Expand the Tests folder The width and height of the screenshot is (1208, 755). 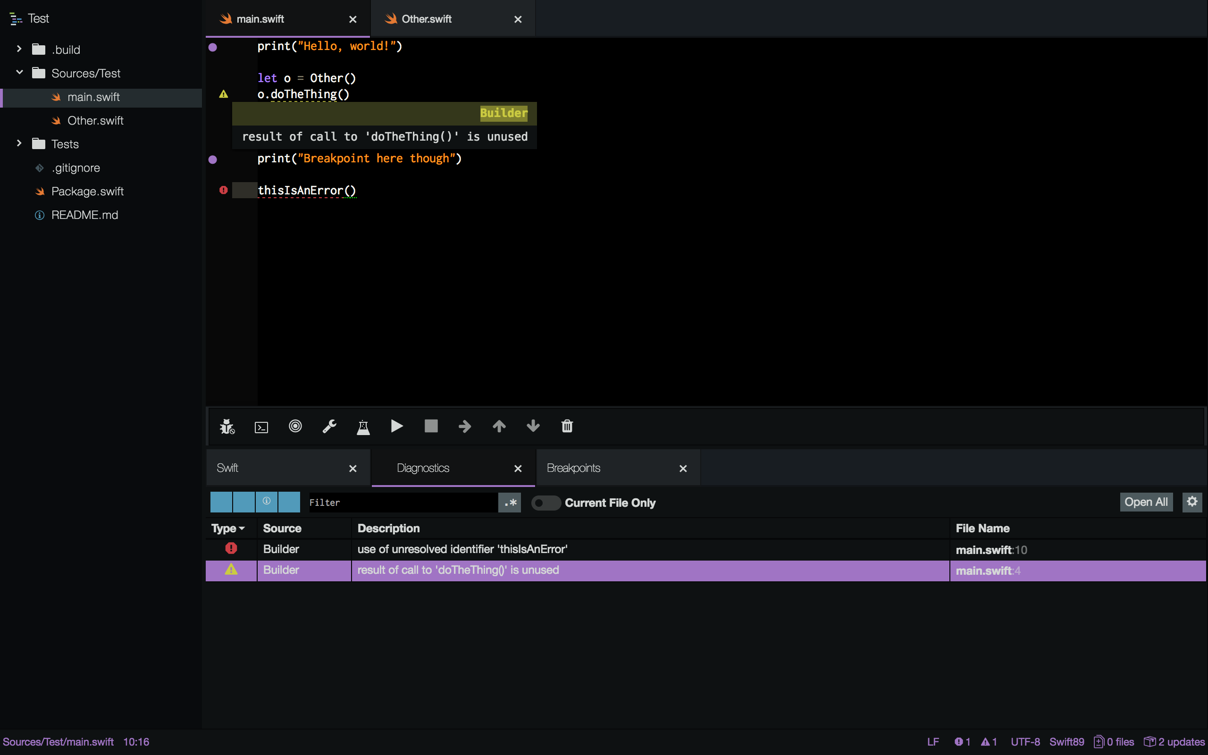click(19, 144)
